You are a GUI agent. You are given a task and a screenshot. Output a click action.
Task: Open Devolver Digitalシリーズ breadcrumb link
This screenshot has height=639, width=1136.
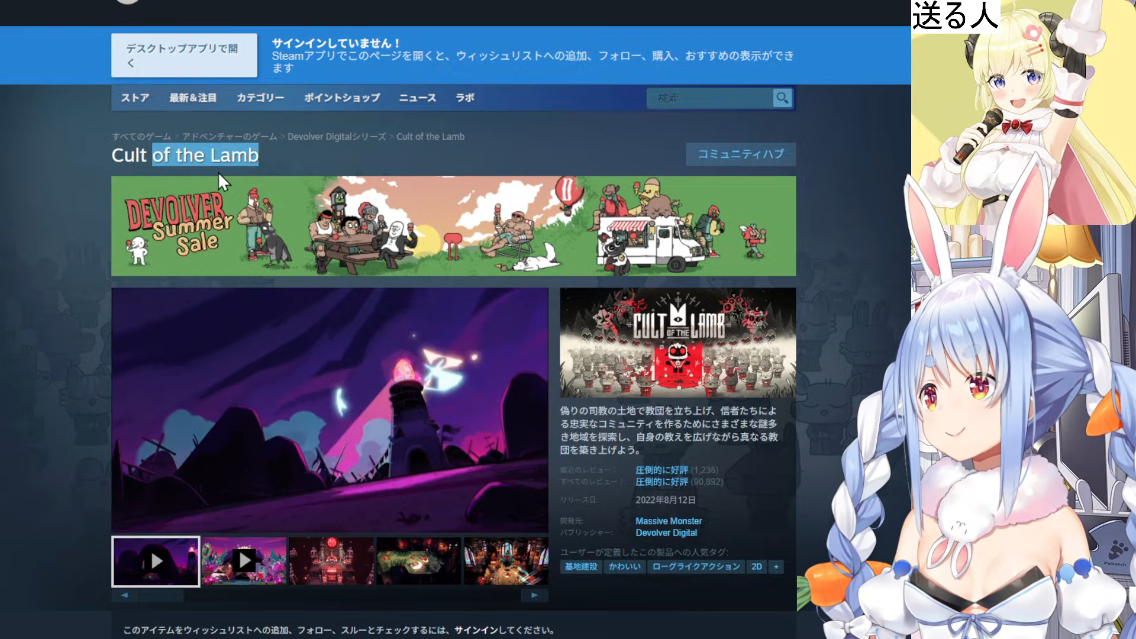point(337,137)
